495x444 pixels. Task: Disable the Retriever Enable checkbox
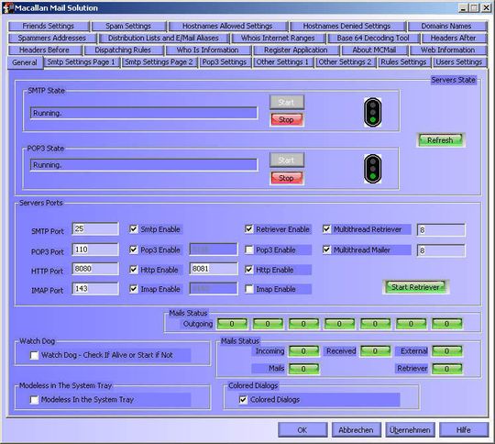click(x=249, y=229)
